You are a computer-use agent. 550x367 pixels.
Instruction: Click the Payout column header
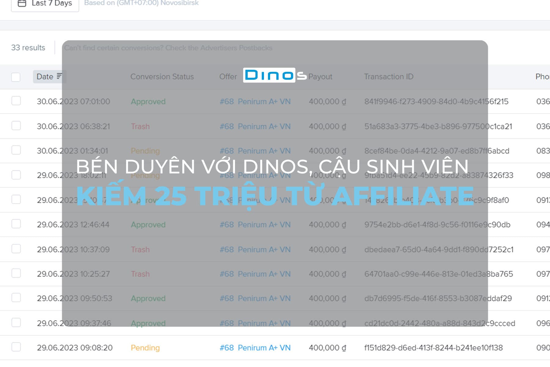pyautogui.click(x=320, y=76)
